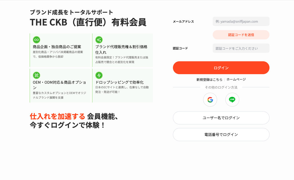This screenshot has height=180, width=294.
Task: Click the 認証コード input field
Action: 241,48
